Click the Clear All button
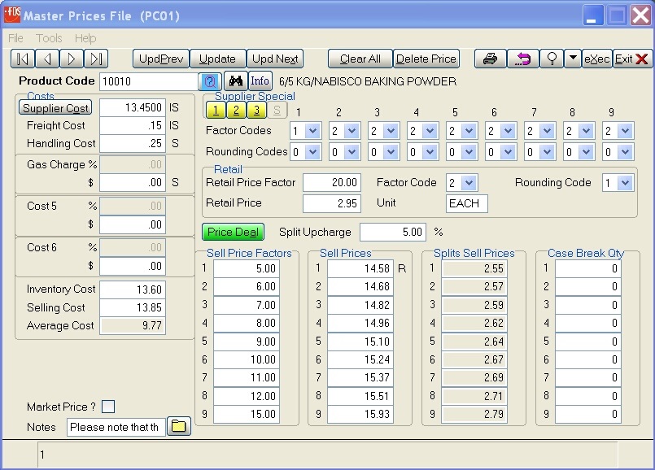 [360, 59]
